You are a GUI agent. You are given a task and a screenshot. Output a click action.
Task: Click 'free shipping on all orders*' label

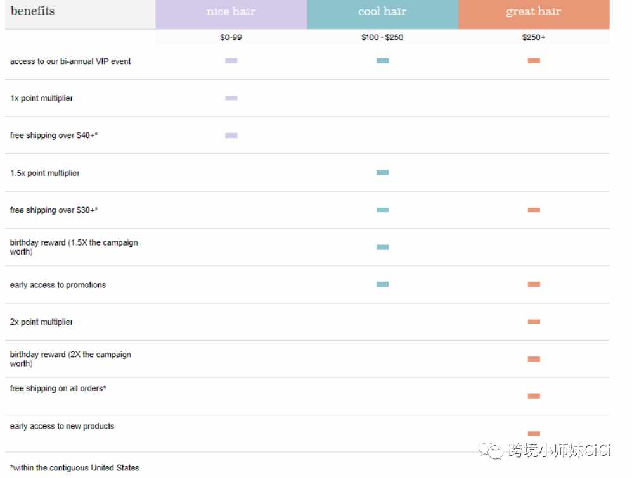tap(58, 389)
